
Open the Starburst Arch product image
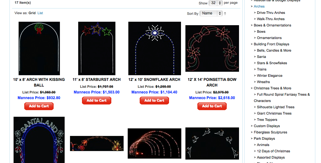tap(96, 48)
